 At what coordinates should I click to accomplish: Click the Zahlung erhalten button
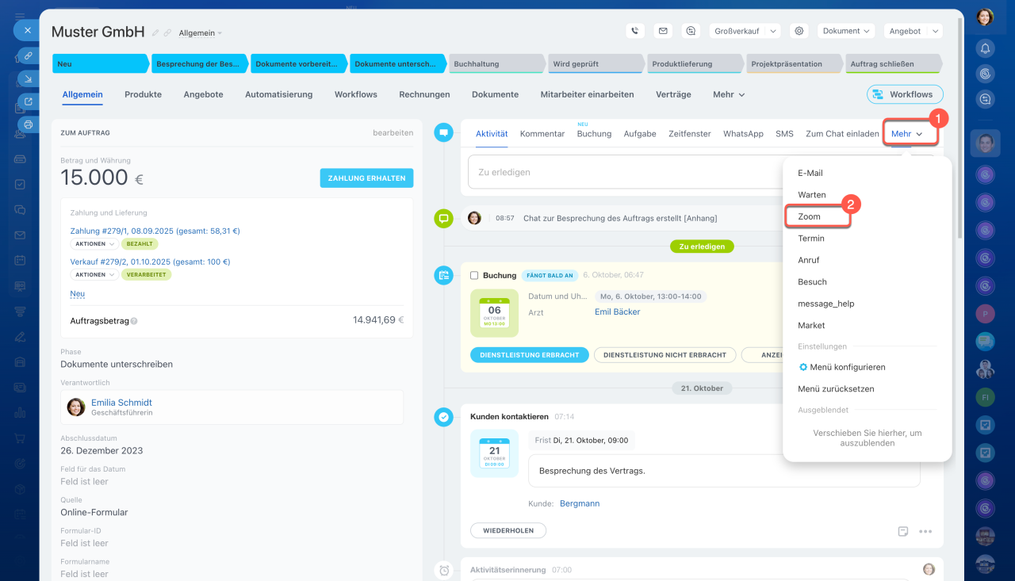(x=366, y=178)
